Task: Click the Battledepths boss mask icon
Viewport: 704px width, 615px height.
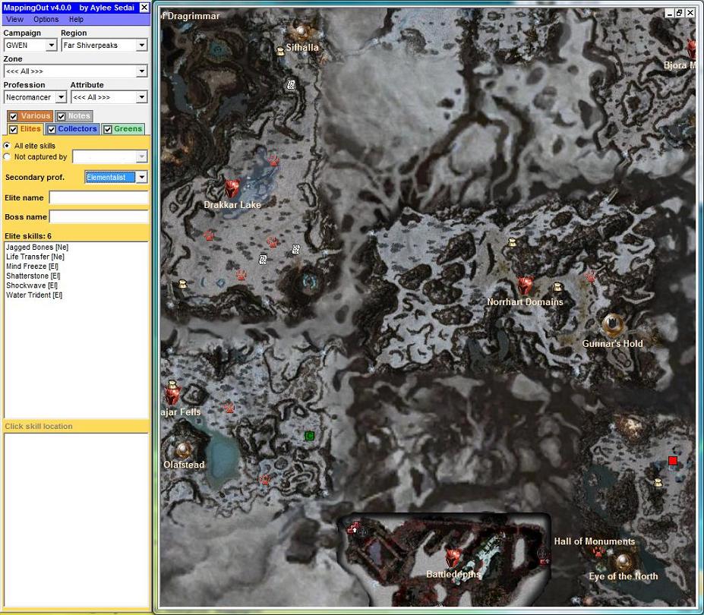Action: click(x=453, y=557)
